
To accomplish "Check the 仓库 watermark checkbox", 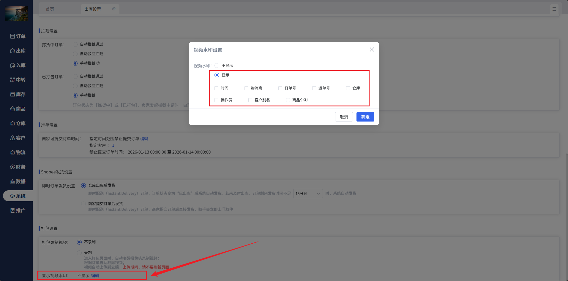I will [x=348, y=88].
